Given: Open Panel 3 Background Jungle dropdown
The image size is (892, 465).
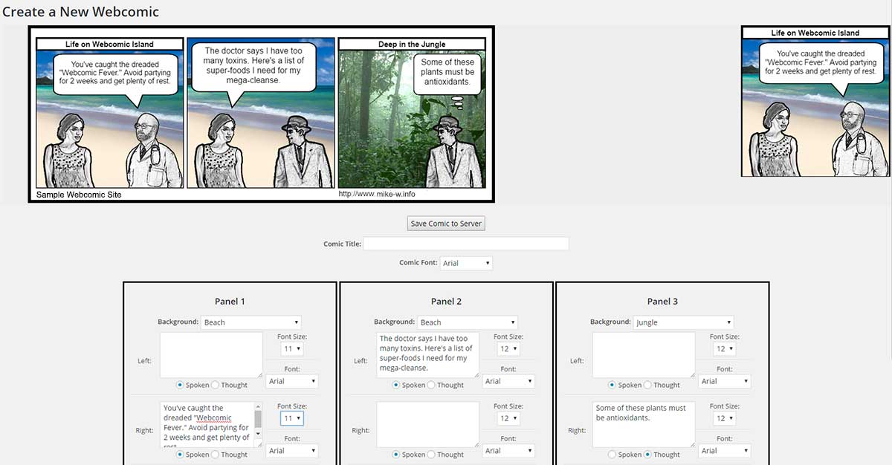Looking at the screenshot, I should pyautogui.click(x=684, y=322).
